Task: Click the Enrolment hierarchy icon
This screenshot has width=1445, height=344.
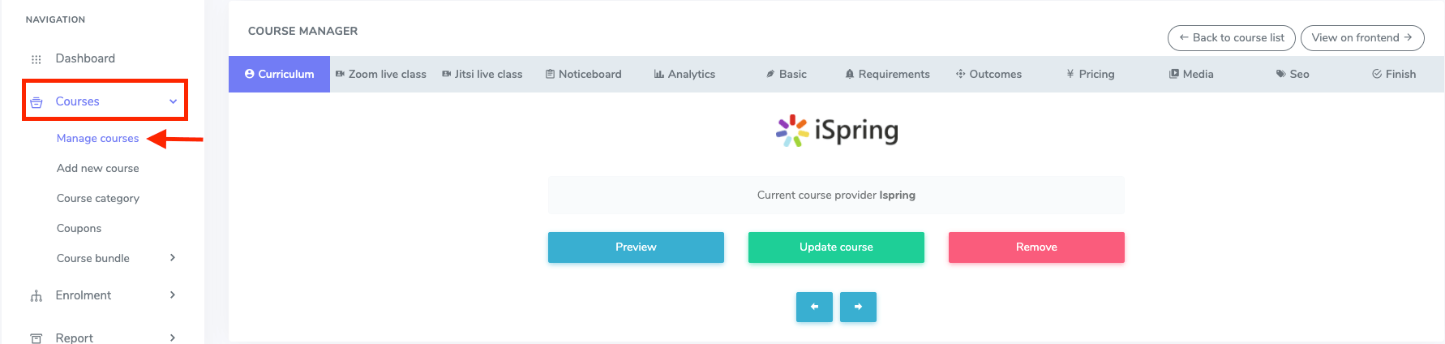Action: point(36,296)
